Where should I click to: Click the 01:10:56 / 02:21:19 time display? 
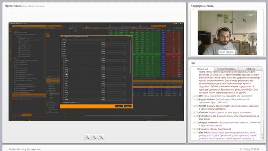coord(250,149)
